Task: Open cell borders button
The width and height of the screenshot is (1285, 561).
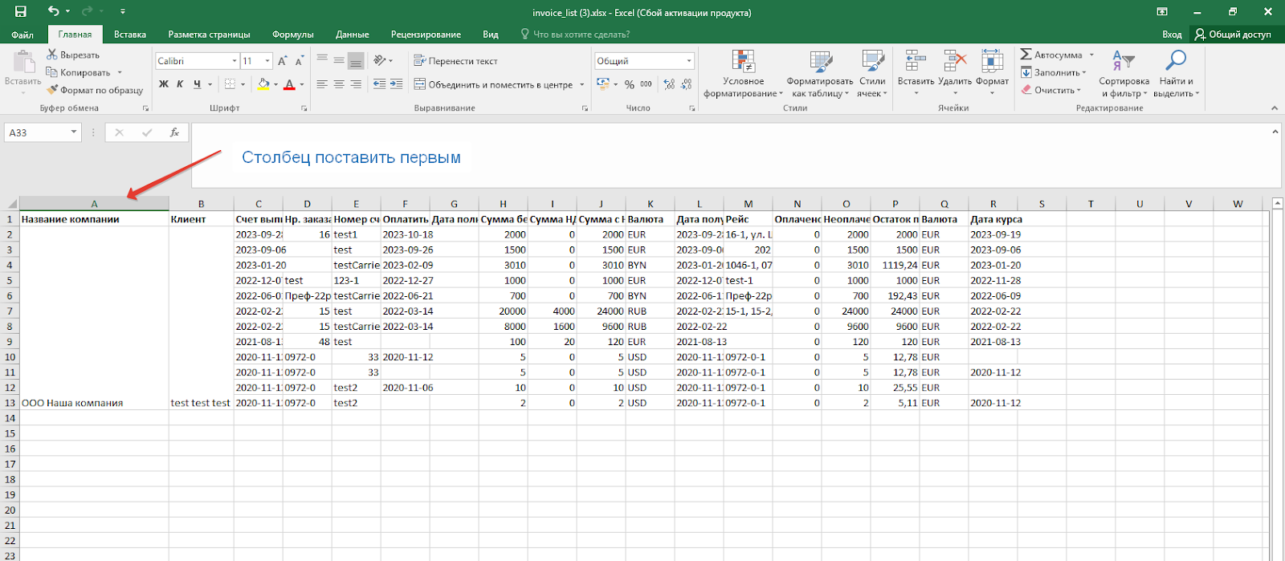Action: [230, 83]
